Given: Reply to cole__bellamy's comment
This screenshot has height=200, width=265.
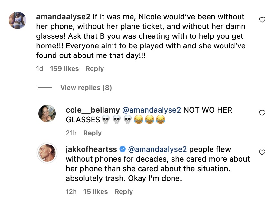Looking at the screenshot, I should (x=93, y=133).
